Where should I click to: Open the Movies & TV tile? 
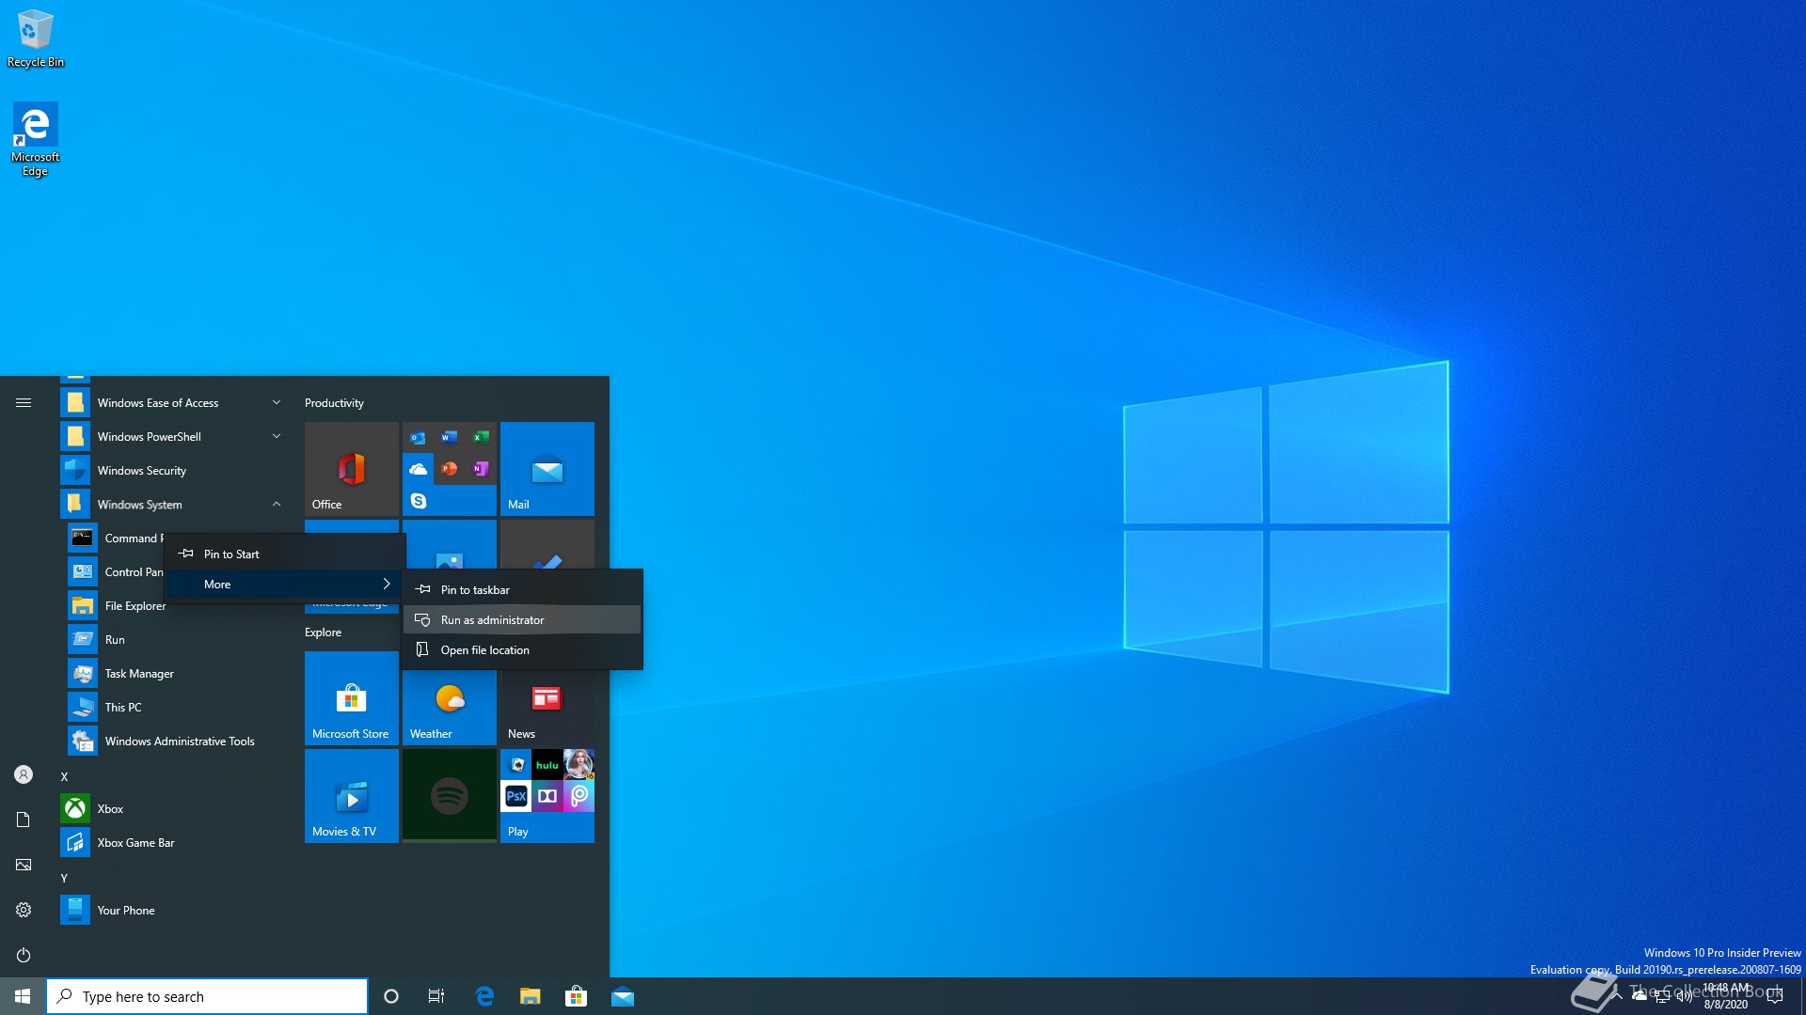pos(352,796)
